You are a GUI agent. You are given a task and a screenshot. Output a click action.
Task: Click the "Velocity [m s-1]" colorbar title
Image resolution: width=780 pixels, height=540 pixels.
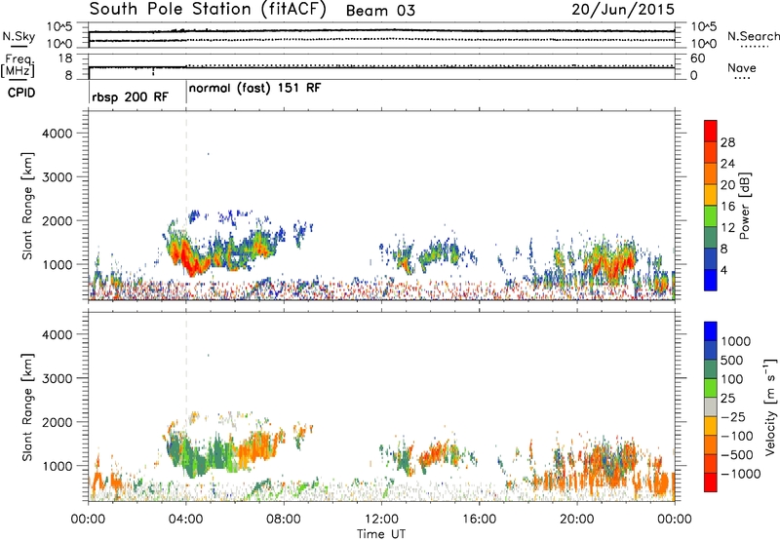click(770, 406)
